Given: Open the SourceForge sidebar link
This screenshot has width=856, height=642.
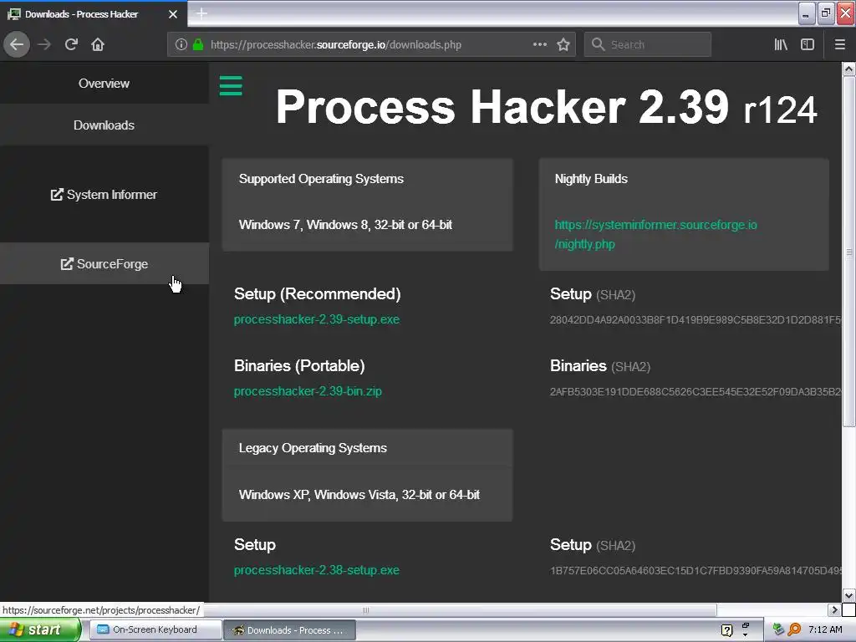Looking at the screenshot, I should [x=104, y=263].
